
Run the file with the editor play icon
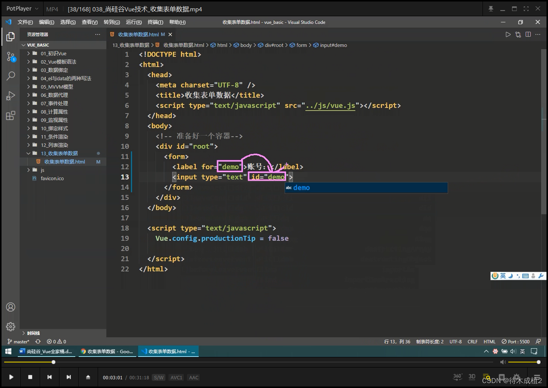[508, 34]
